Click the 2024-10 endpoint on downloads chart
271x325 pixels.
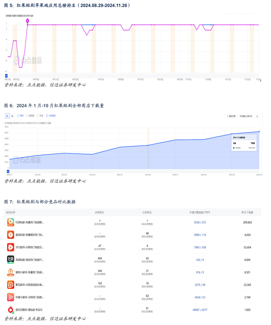point(259,132)
